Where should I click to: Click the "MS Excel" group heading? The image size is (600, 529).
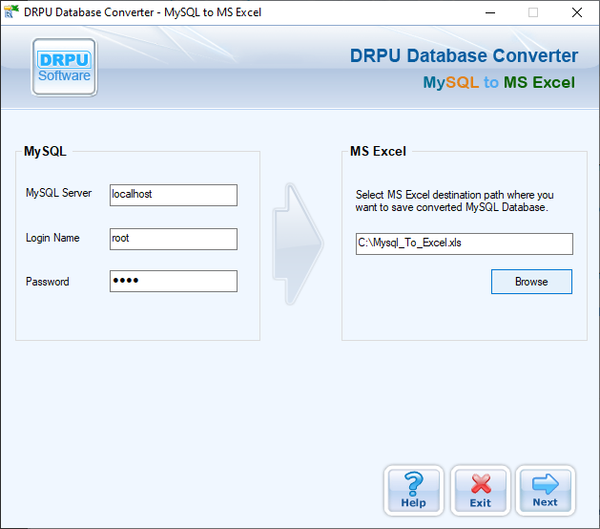(378, 151)
